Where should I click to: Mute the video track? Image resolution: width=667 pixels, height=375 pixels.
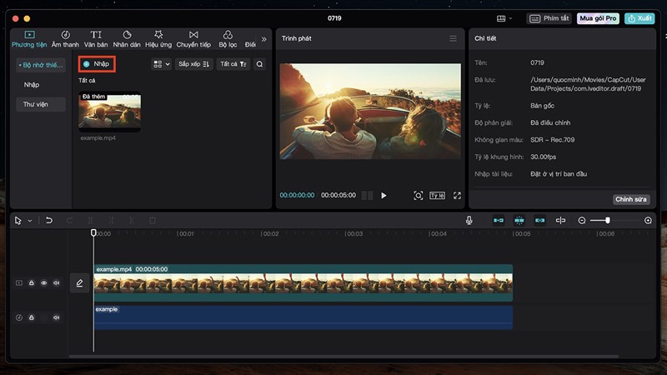click(x=56, y=282)
